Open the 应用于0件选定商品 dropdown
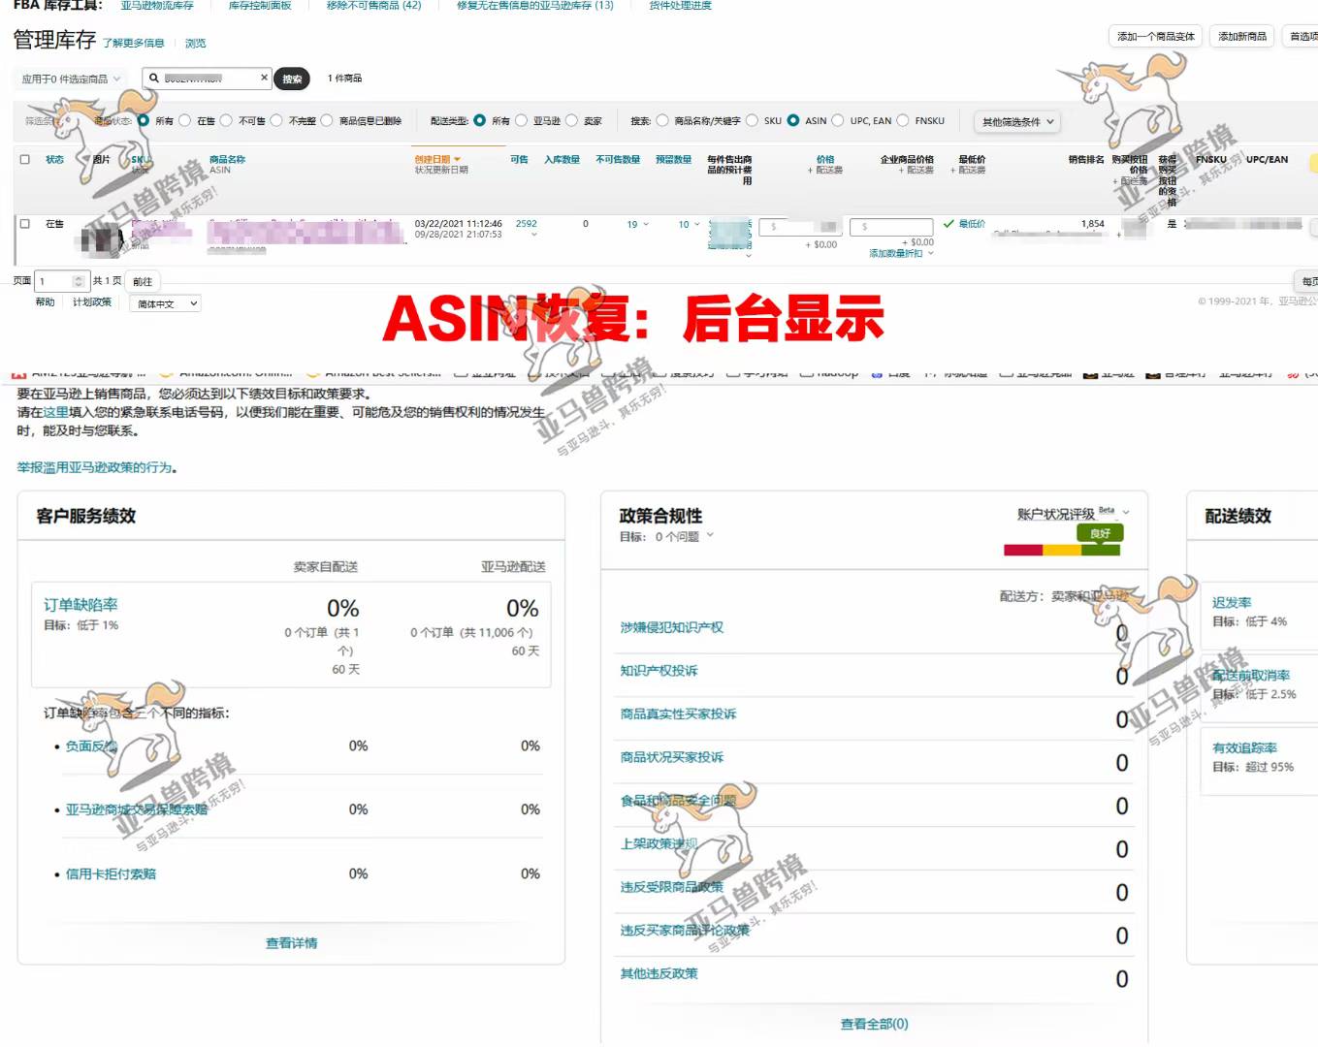The height and width of the screenshot is (1047, 1318). click(71, 79)
